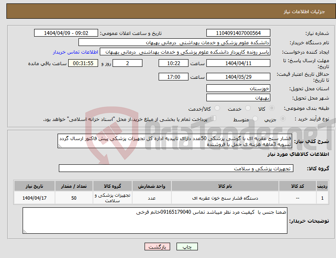This screenshot has width=336, height=258.
Task: Select the متوسط purchase type radio
Action: [255, 119]
